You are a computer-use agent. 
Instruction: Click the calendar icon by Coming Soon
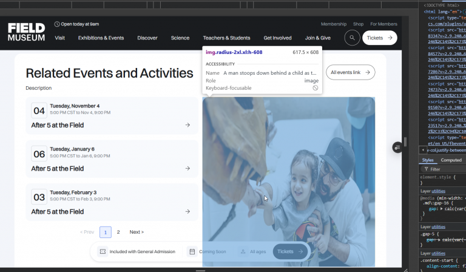click(x=192, y=251)
